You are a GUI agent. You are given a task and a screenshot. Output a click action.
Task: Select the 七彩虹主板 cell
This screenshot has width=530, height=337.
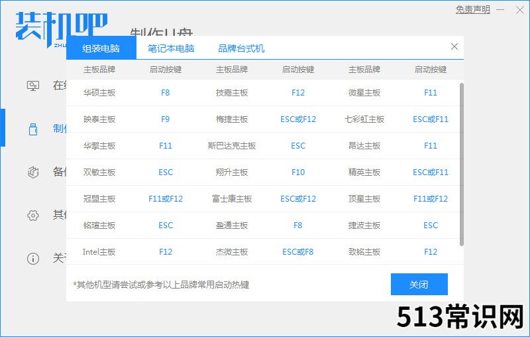tap(364, 119)
